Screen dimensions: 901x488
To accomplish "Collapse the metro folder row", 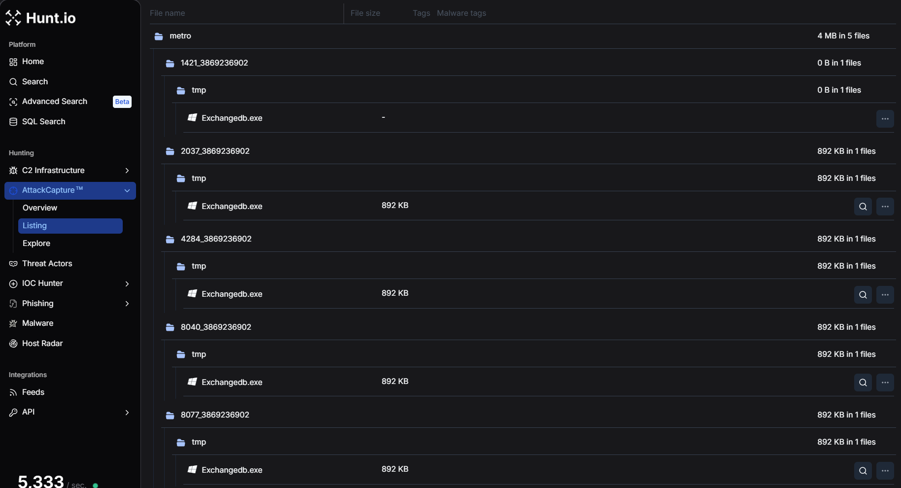I will pos(523,36).
